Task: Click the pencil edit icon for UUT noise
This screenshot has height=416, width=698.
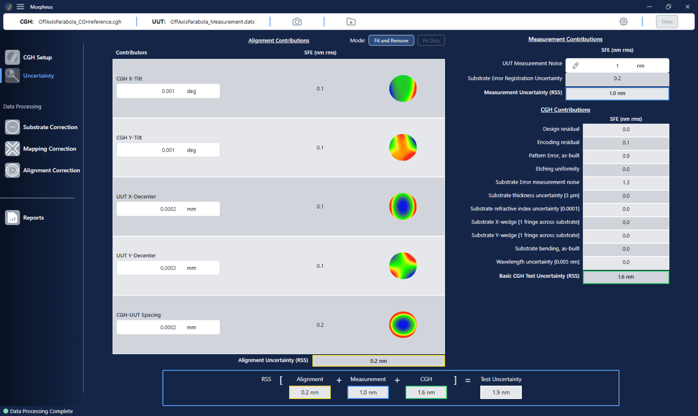Action: [575, 66]
